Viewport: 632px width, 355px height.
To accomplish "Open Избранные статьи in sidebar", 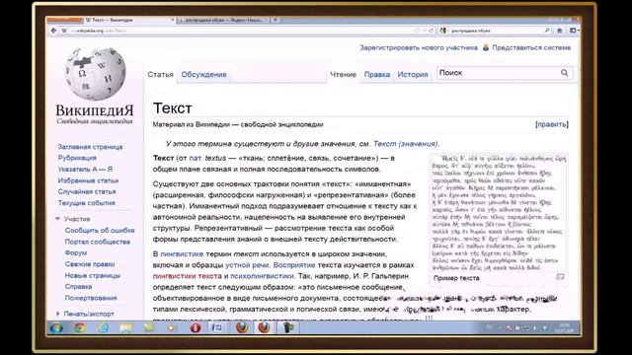I will pyautogui.click(x=88, y=180).
